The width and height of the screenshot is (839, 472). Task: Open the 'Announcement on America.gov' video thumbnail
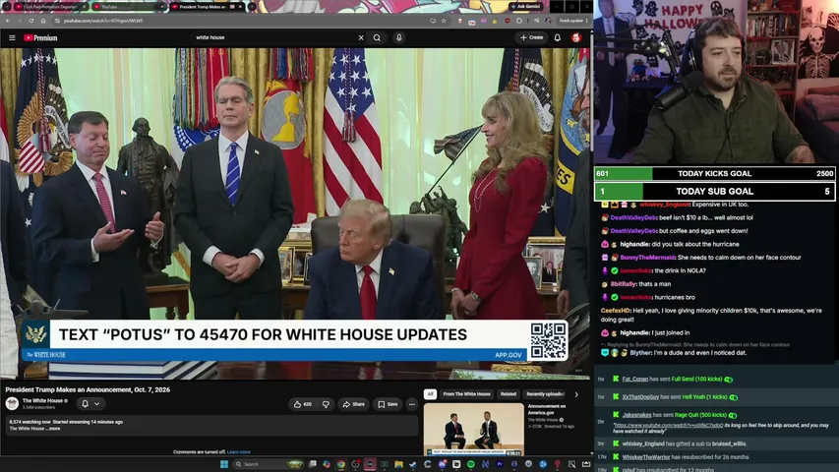click(473, 429)
